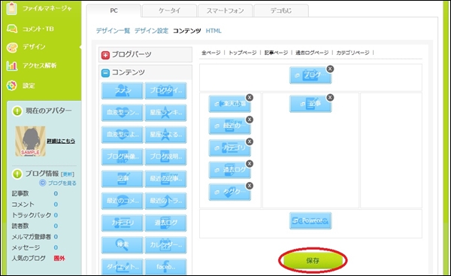Select the 記事ページ filter

pos(276,53)
